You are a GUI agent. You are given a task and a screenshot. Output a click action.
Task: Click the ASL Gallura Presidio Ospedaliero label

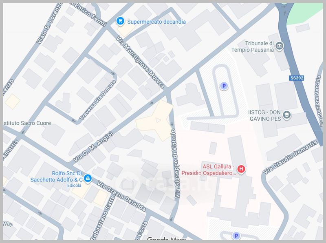click(x=209, y=170)
